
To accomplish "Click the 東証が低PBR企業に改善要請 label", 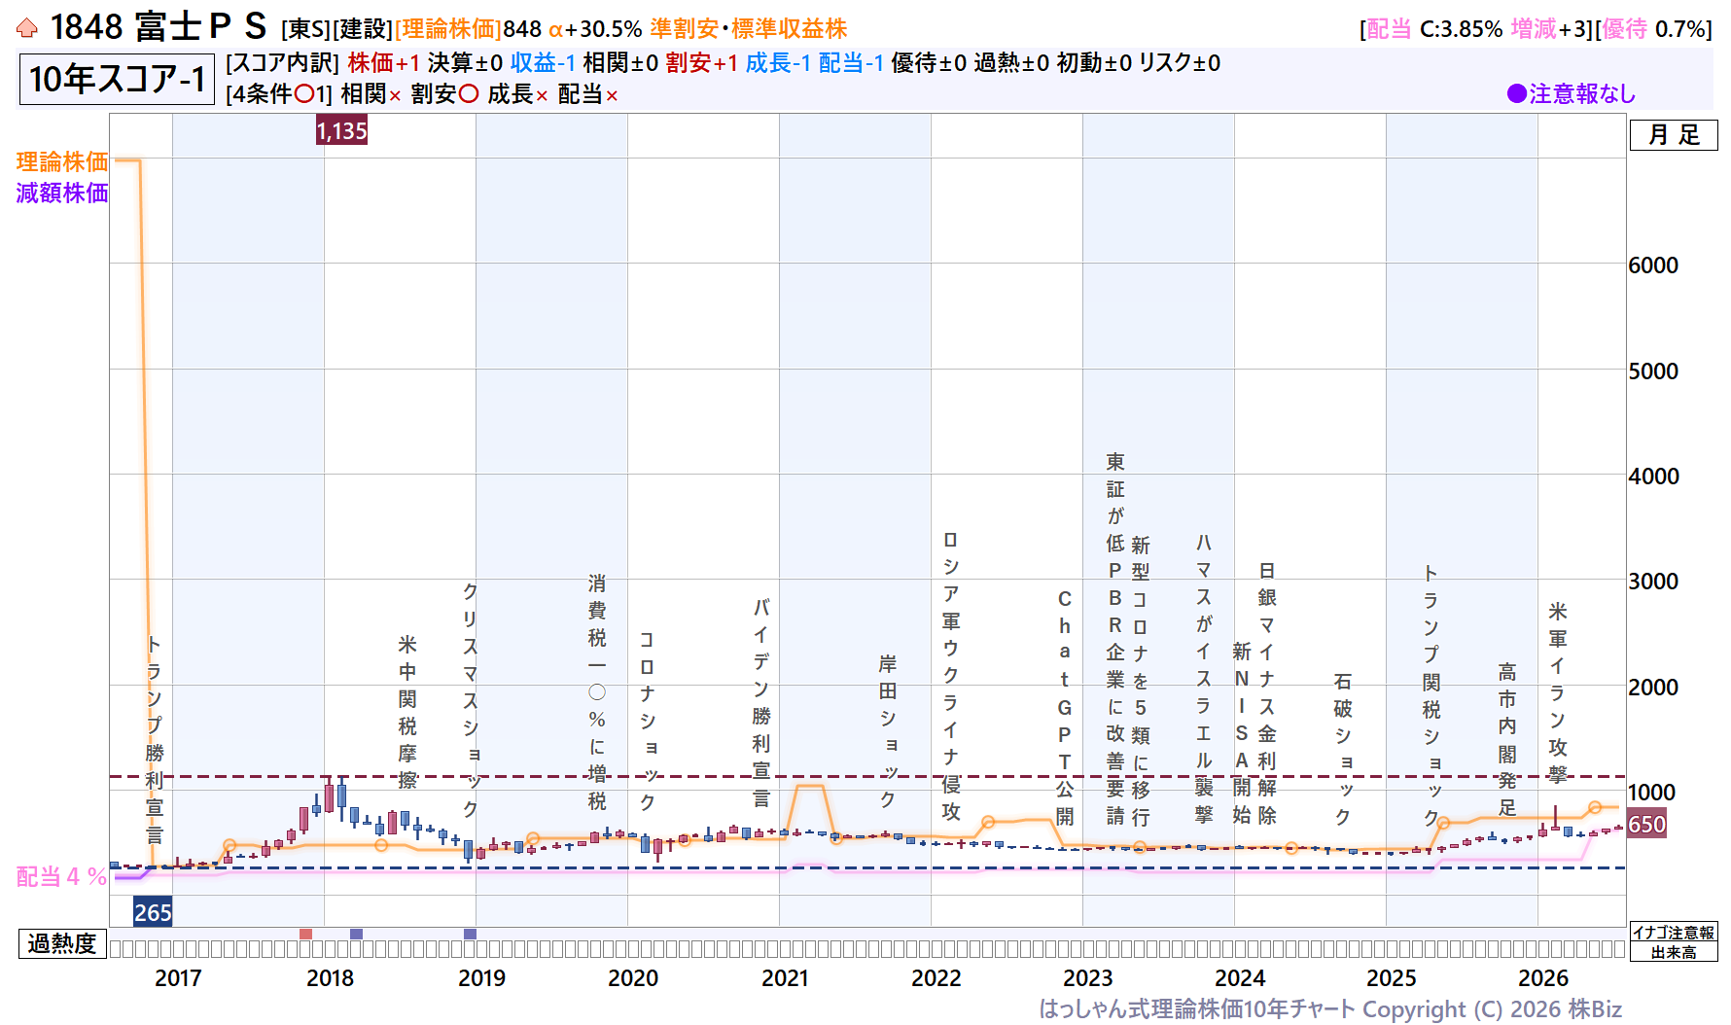I will (1115, 638).
